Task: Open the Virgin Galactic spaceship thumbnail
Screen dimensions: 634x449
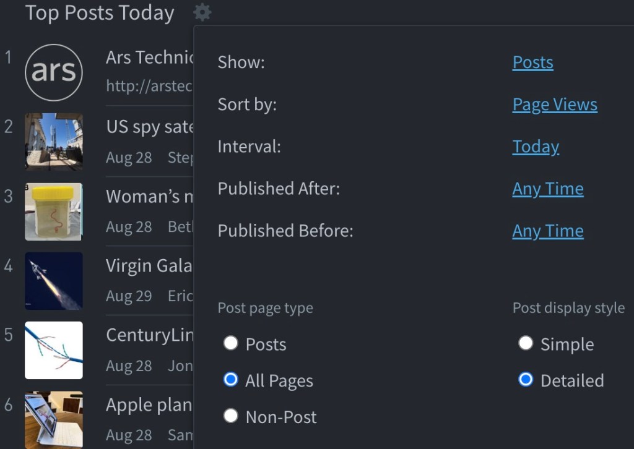Action: point(54,281)
